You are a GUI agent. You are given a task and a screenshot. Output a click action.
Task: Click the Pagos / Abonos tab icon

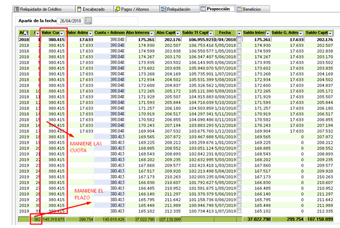tap(118, 9)
